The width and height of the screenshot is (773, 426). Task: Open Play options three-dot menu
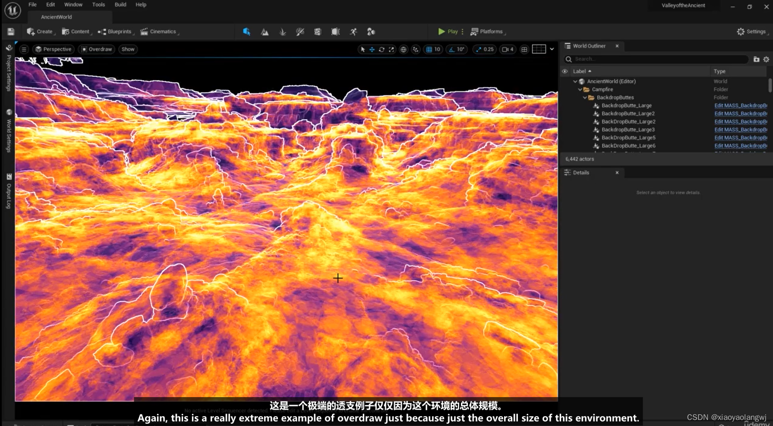(x=462, y=31)
